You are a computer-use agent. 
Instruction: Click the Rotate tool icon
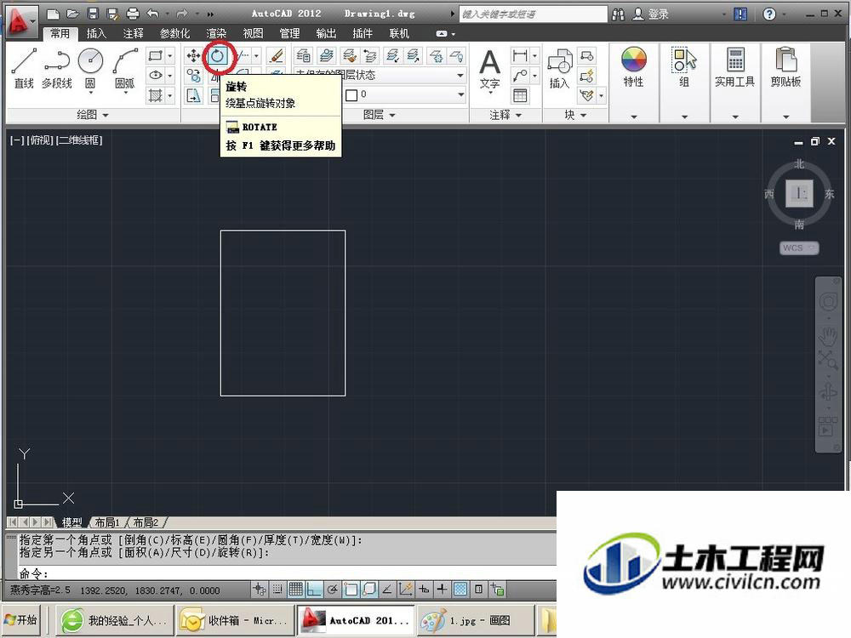[218, 55]
